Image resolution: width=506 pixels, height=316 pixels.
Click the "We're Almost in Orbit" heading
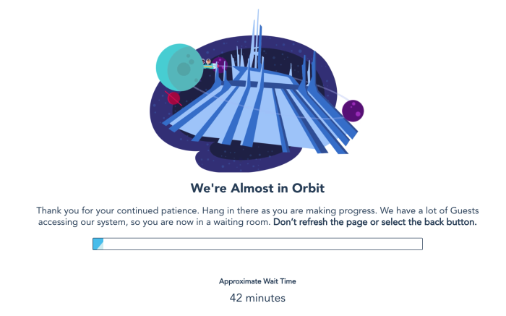tap(257, 188)
